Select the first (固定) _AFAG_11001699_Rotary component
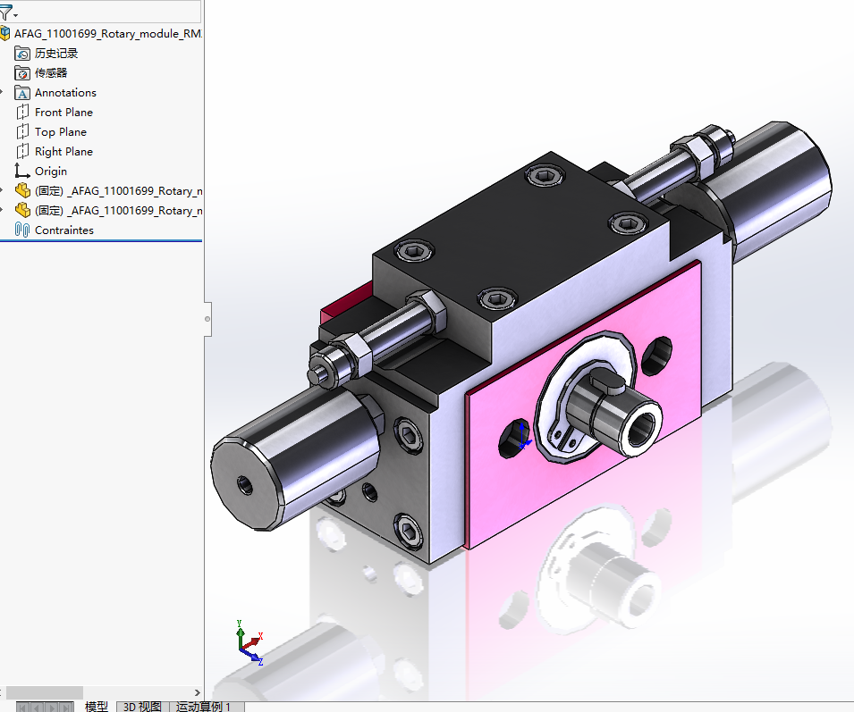854x712 pixels. click(x=119, y=191)
